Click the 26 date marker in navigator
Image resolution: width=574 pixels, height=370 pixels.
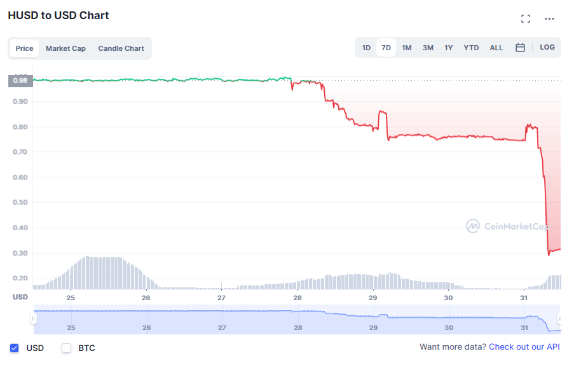tap(146, 327)
